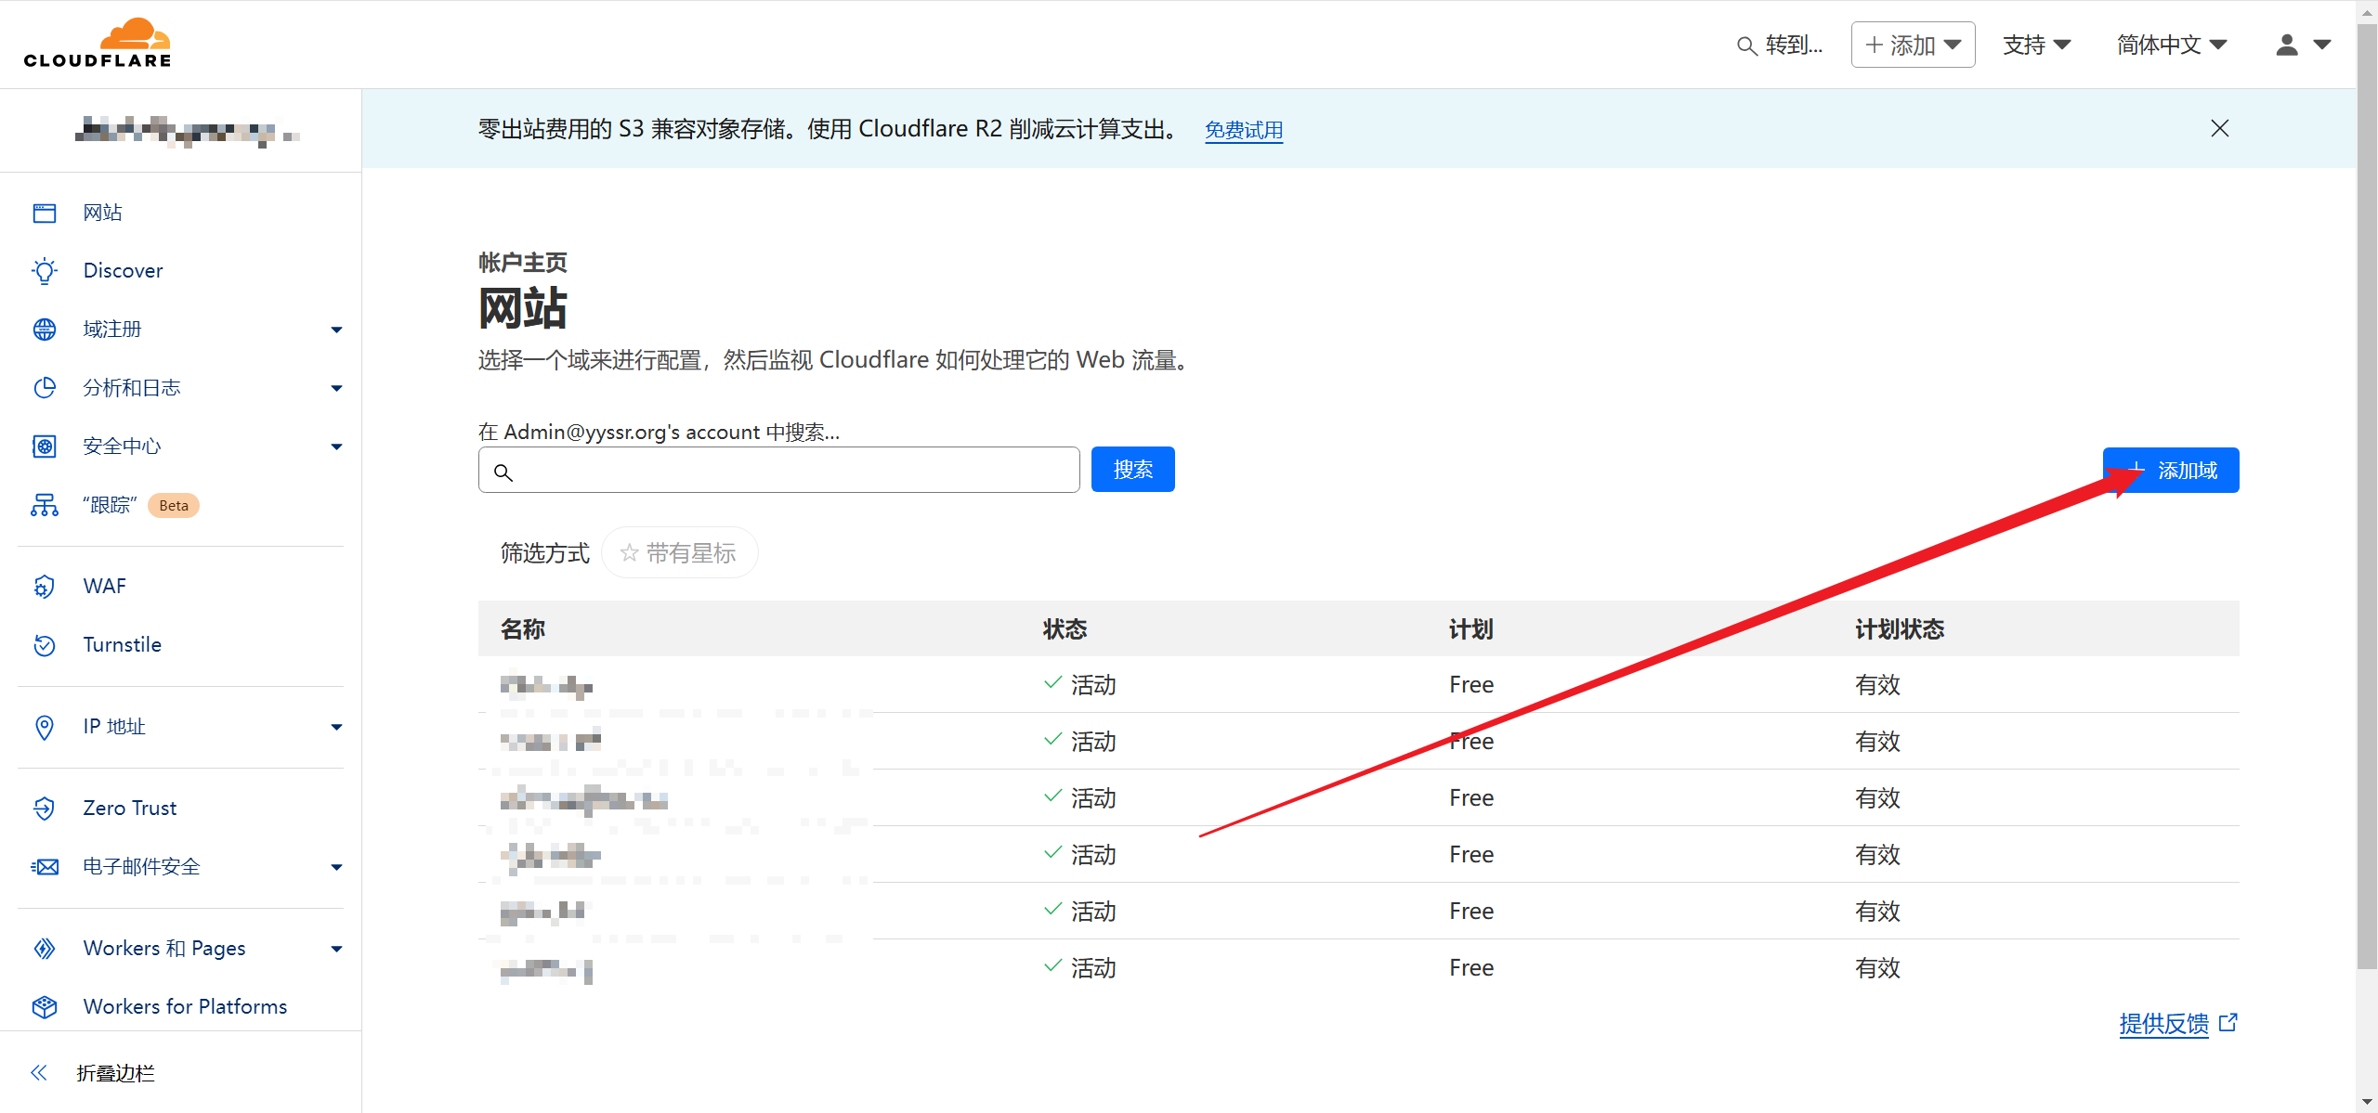Viewport: 2378px width, 1113px height.
Task: Select Turnstile in the sidebar
Action: 123,645
